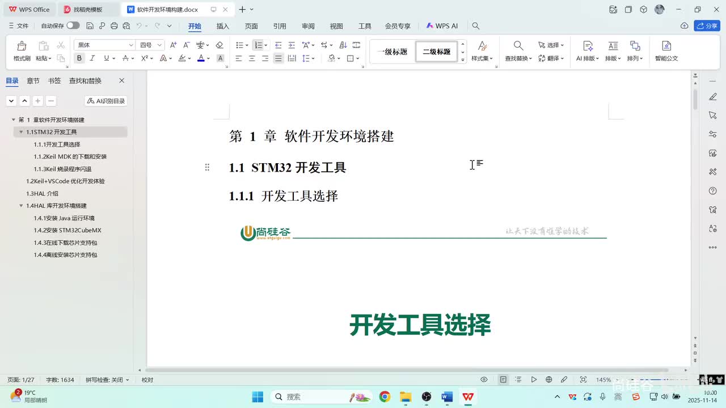Align text left
The height and width of the screenshot is (408, 726).
(239, 58)
